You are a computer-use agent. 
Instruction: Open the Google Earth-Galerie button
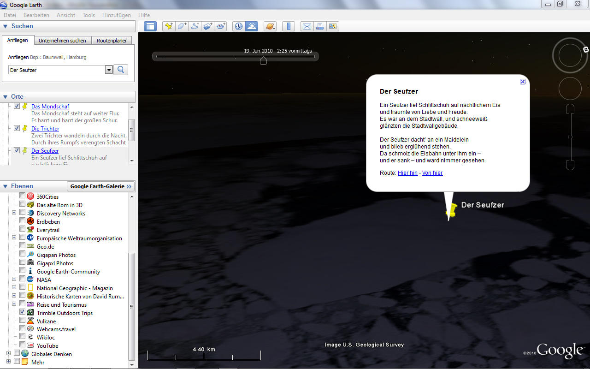(101, 186)
